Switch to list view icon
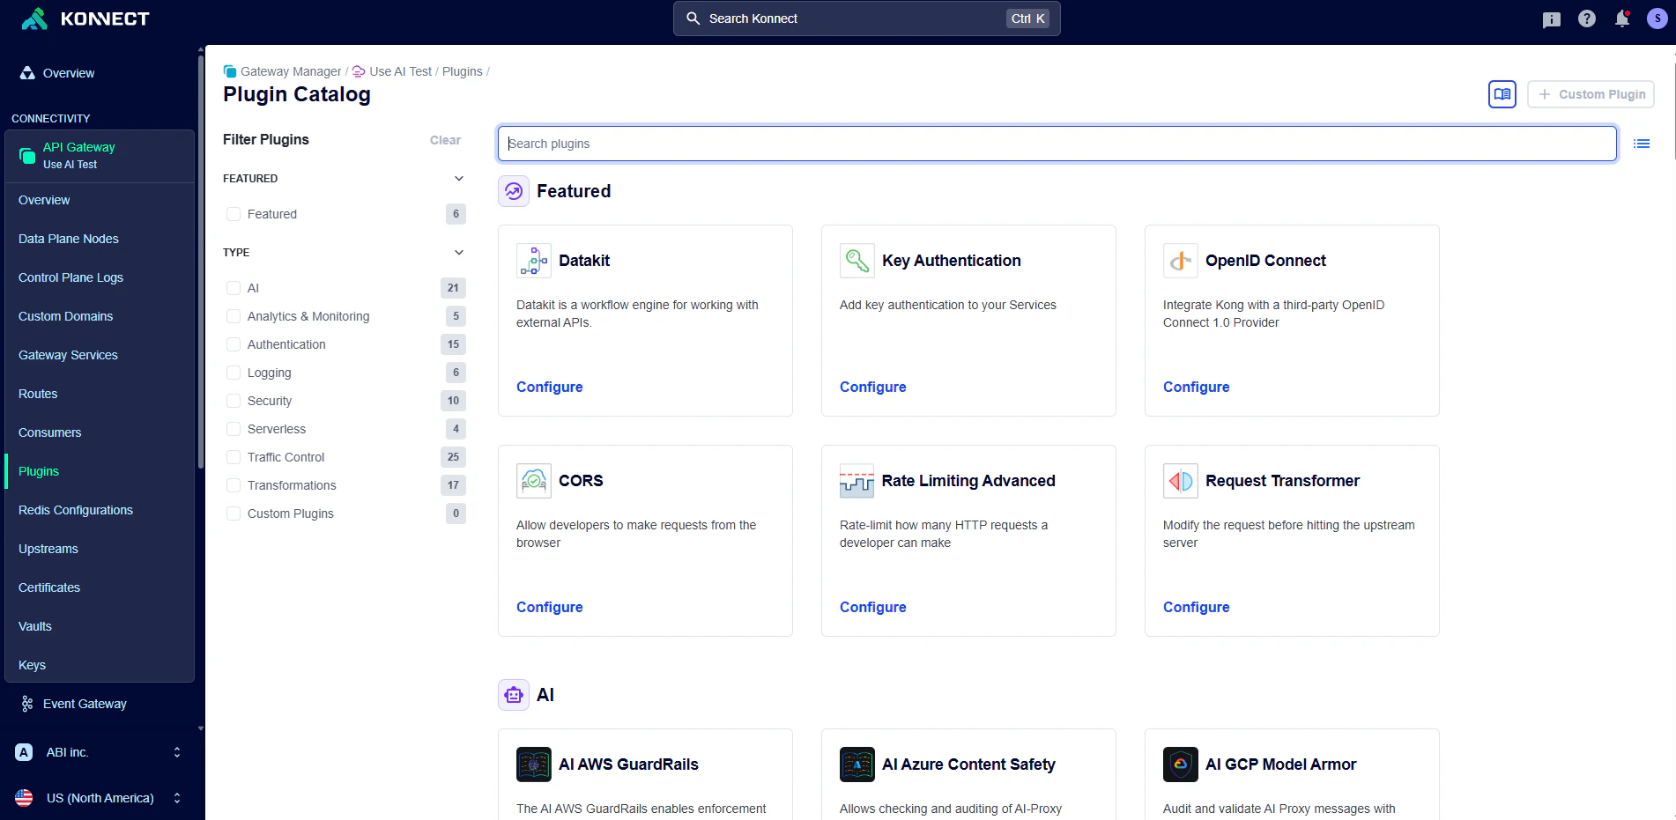The width and height of the screenshot is (1676, 820). click(1642, 144)
